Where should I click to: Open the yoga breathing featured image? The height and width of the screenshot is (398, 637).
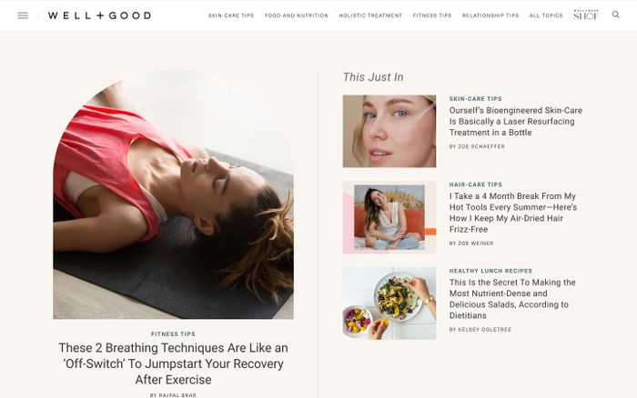(174, 194)
